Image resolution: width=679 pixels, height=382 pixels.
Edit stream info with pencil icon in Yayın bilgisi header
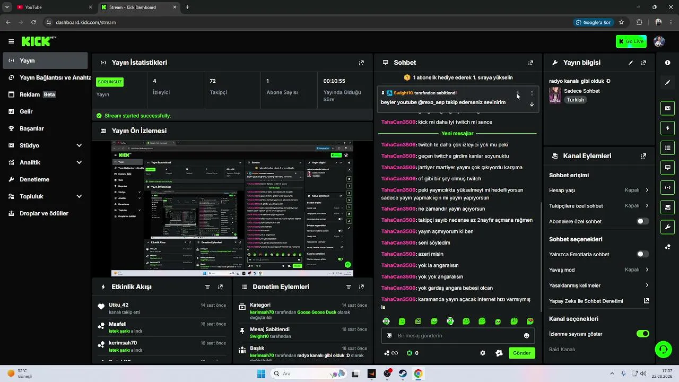click(x=631, y=63)
